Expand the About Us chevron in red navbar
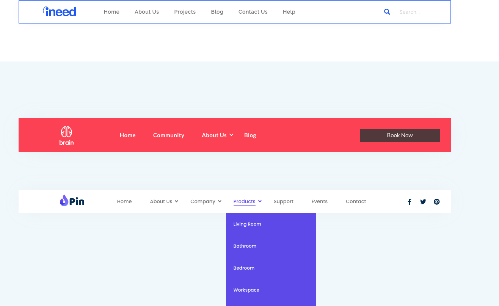Viewport: 499px width, 306px height. [x=231, y=135]
